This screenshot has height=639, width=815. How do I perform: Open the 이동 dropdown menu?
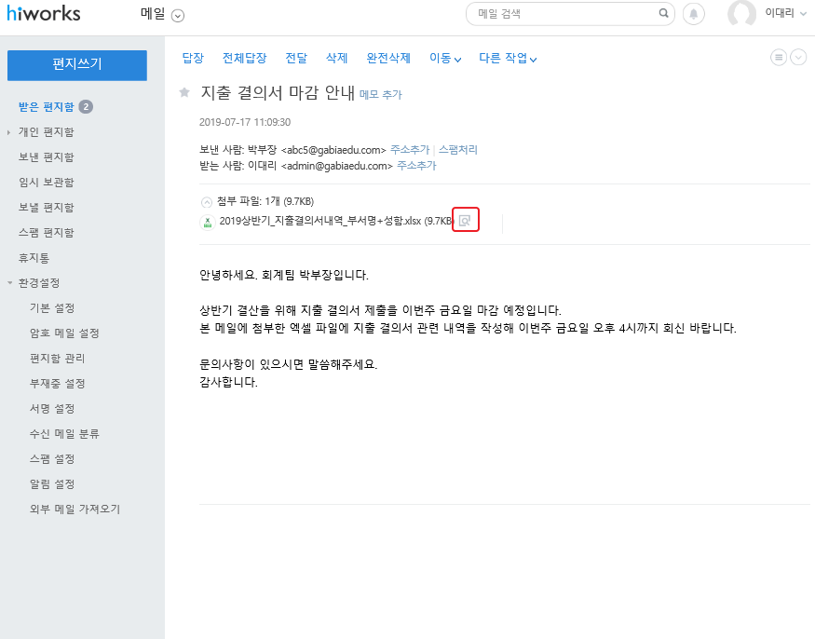445,59
